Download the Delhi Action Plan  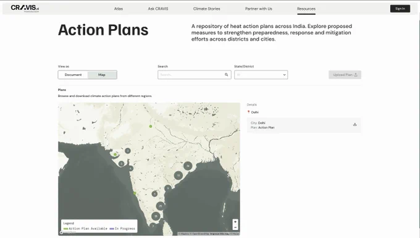(x=355, y=124)
